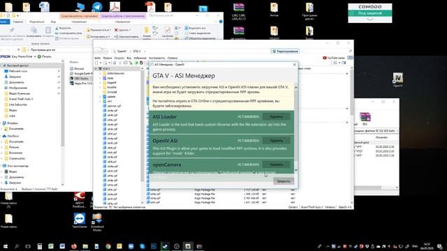Click Вставить icon in Explorer ribbon

coord(48,32)
